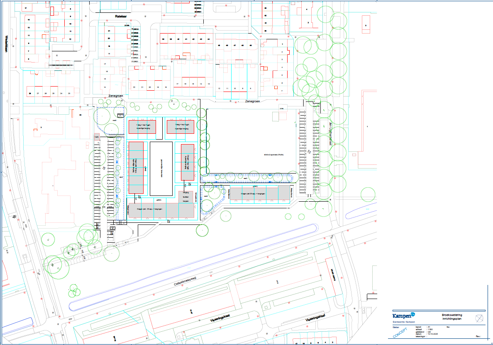Click the date value 10-10-2025

[428, 334]
